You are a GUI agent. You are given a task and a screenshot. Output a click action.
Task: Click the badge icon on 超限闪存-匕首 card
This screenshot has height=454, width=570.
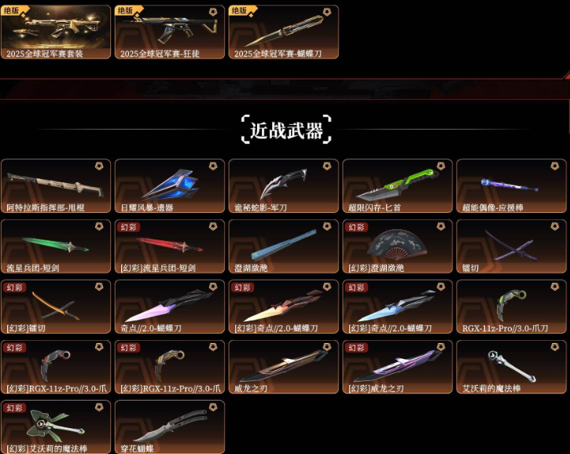[x=441, y=166]
